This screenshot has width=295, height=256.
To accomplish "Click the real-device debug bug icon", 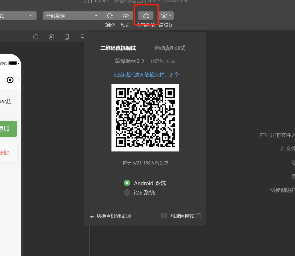I will click(146, 16).
